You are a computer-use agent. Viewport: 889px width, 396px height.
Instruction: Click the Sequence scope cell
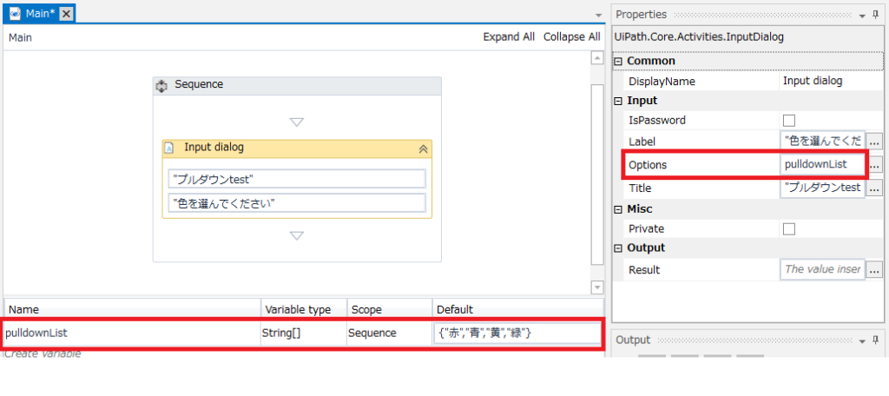(390, 333)
